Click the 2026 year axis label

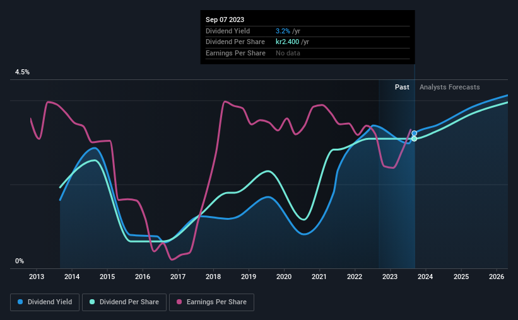point(496,277)
